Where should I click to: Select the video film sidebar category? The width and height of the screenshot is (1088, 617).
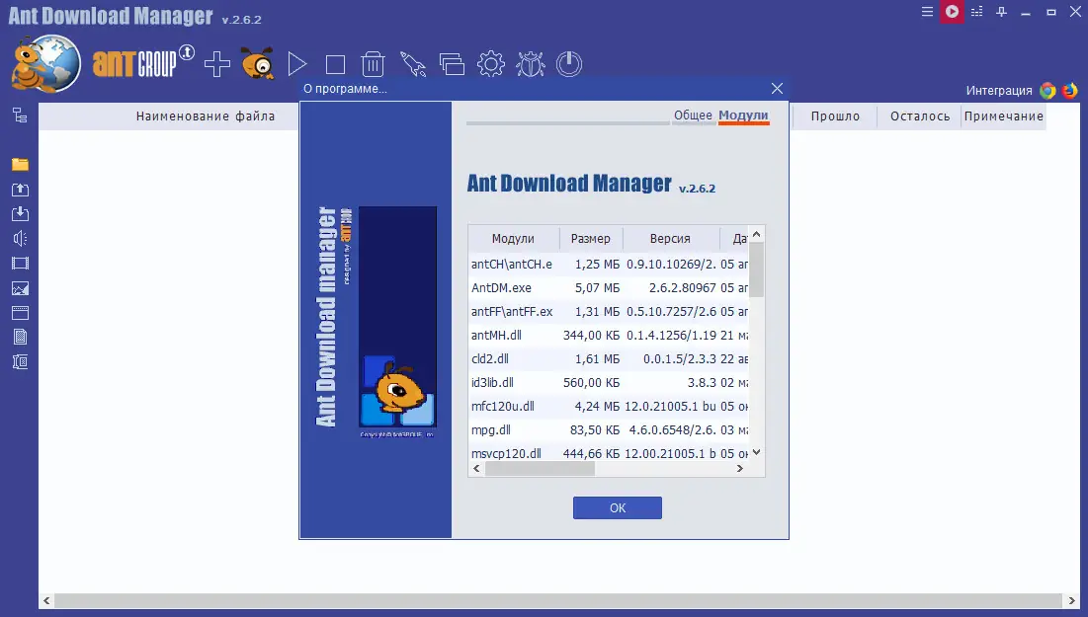click(20, 264)
